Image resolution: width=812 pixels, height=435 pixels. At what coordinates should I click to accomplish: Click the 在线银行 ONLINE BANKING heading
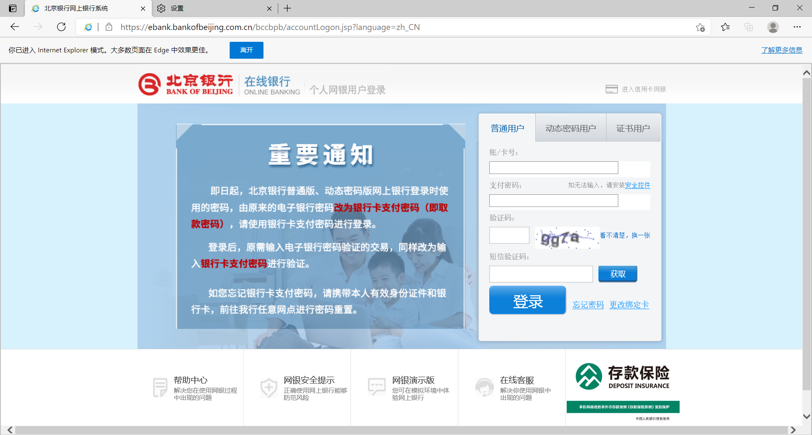pyautogui.click(x=272, y=85)
